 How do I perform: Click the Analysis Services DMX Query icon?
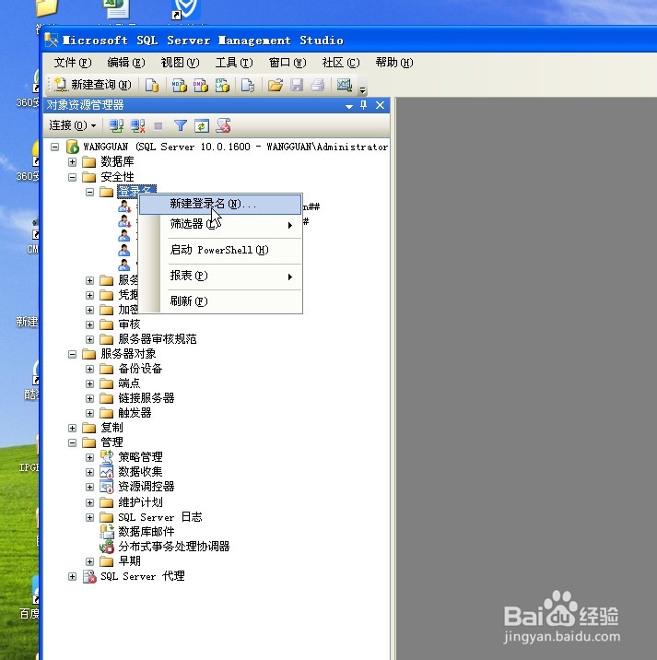click(x=201, y=85)
